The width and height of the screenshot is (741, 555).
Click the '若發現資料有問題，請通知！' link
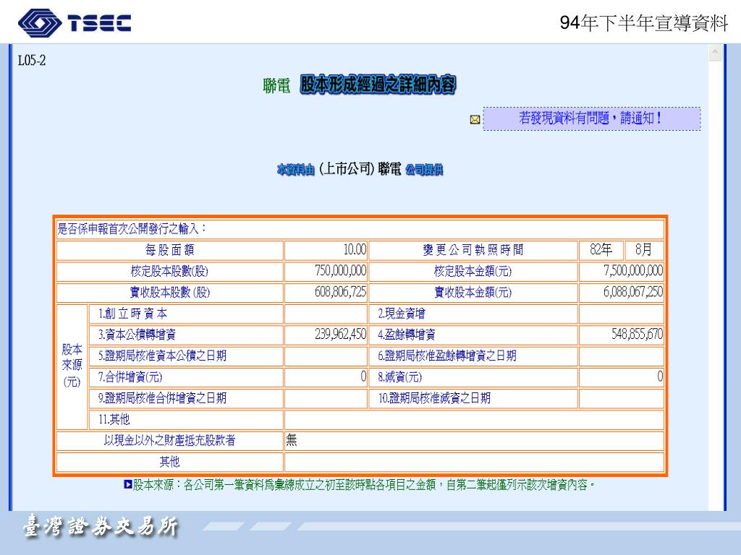pyautogui.click(x=592, y=119)
